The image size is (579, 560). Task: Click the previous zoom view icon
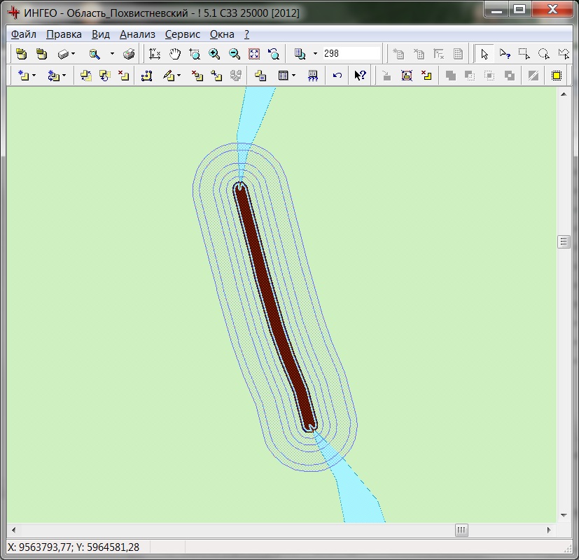(x=274, y=54)
